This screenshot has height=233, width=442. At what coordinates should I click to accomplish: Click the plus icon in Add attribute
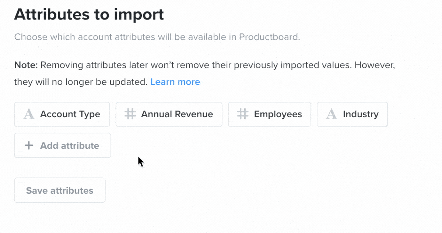coord(29,146)
